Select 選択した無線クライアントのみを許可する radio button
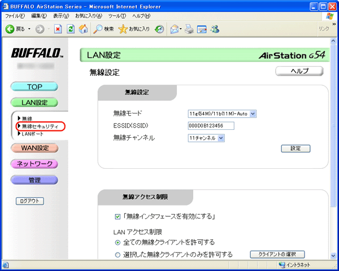This screenshot has width=339, height=271. [118, 255]
